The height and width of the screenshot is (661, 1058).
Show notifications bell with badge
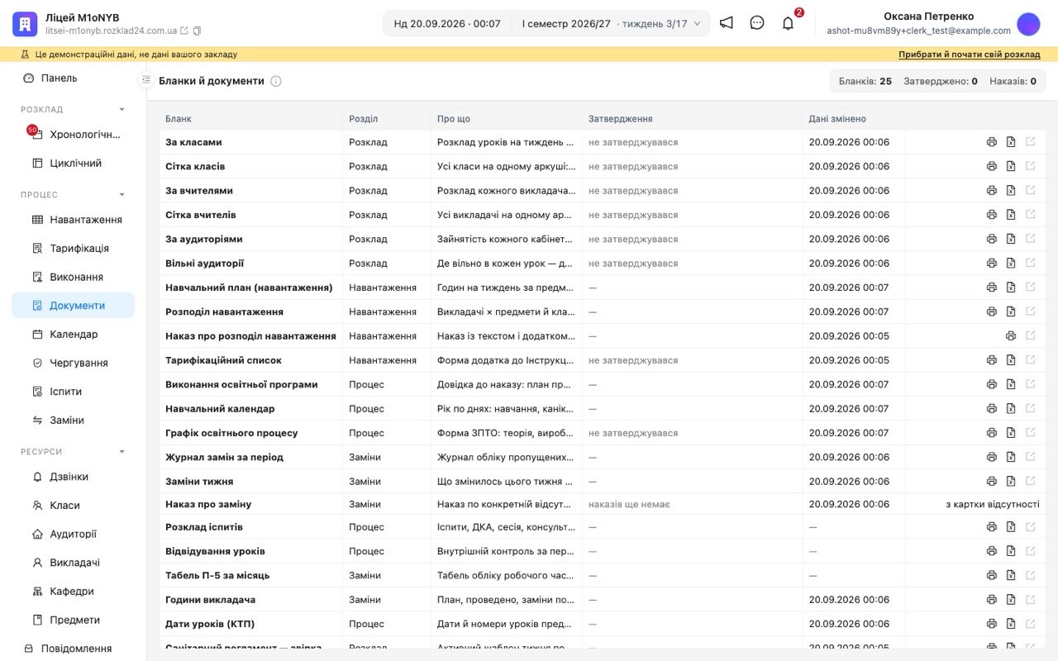click(788, 23)
